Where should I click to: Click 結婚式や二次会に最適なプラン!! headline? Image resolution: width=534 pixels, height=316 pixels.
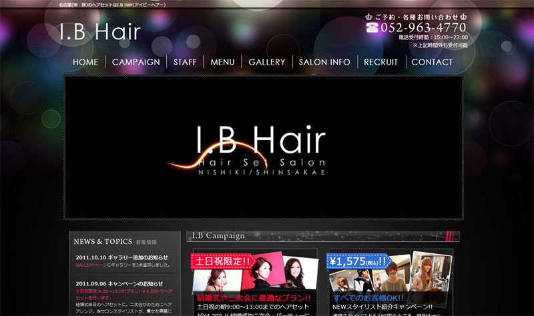pos(254,298)
